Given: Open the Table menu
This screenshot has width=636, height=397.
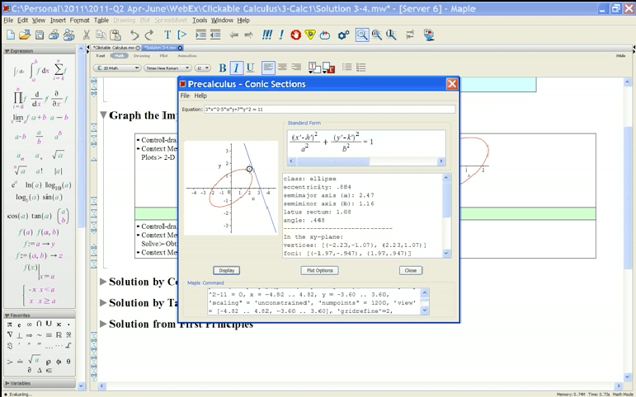Looking at the screenshot, I should pyautogui.click(x=101, y=21).
